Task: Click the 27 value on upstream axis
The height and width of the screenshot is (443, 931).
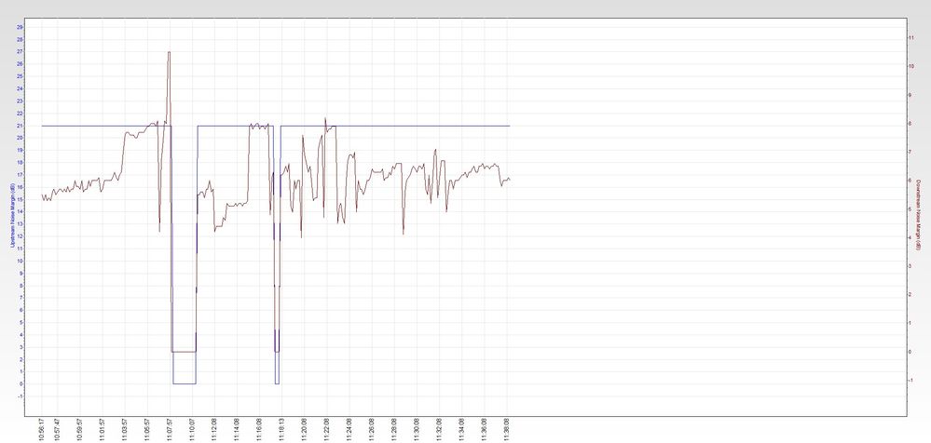Action: click(21, 51)
